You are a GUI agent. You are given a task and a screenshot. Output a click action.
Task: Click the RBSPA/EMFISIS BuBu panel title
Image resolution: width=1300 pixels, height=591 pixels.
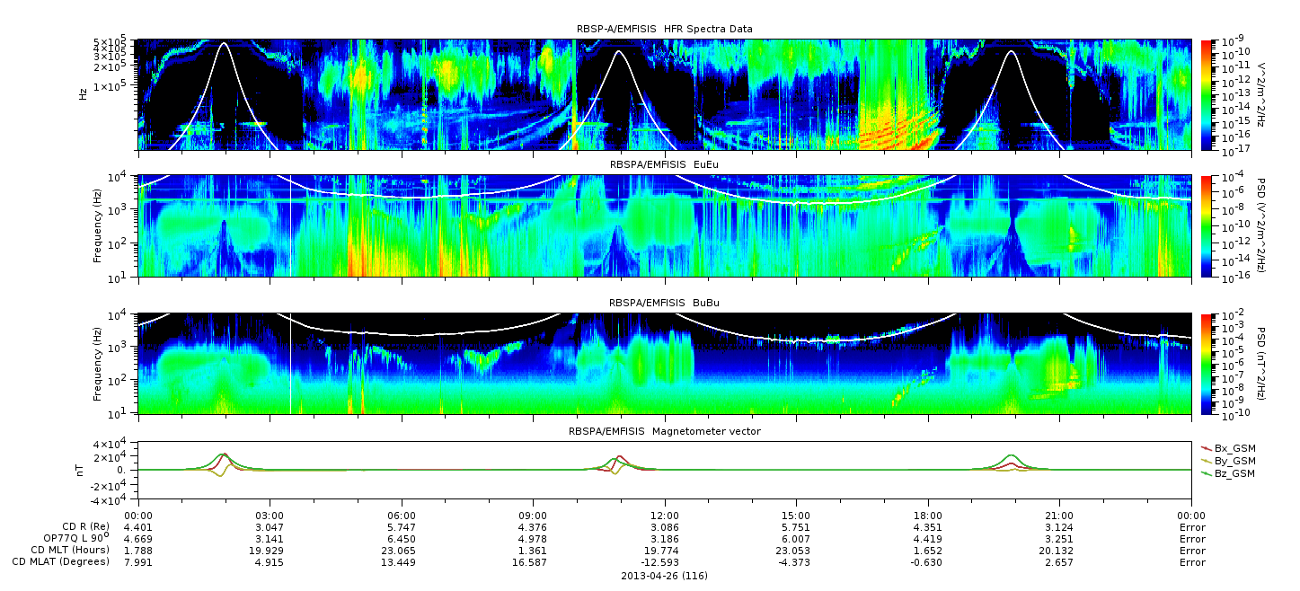664,304
